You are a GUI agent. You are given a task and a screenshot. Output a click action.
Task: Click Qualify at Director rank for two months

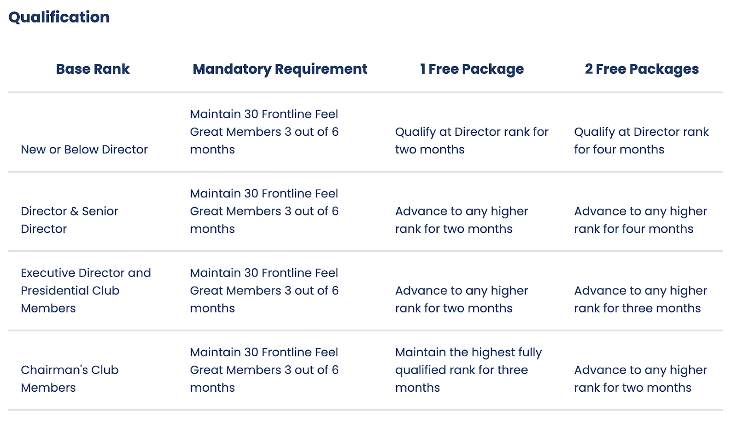pyautogui.click(x=471, y=141)
